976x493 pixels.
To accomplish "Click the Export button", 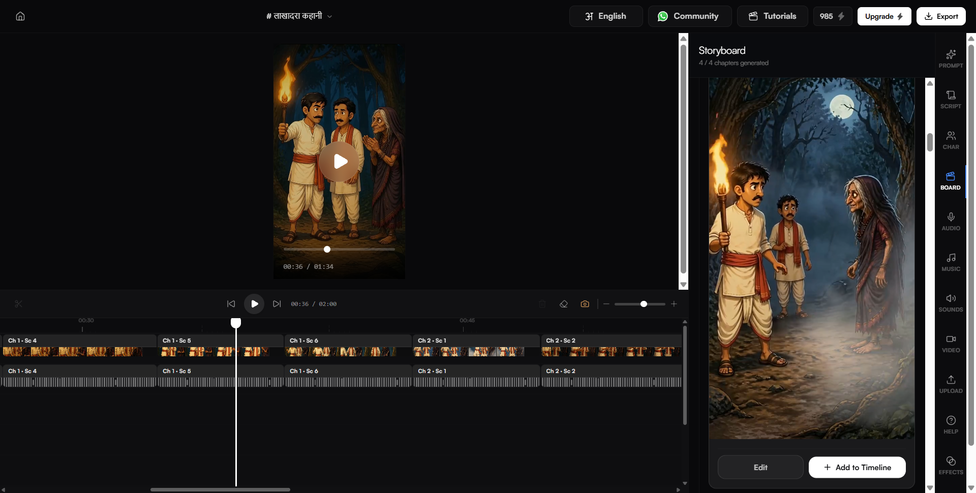I will click(x=941, y=16).
